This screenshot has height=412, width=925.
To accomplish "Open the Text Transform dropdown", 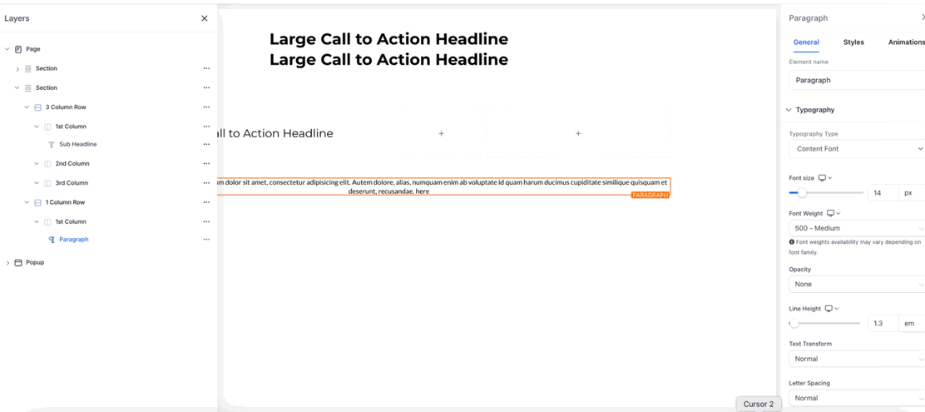I will [857, 359].
